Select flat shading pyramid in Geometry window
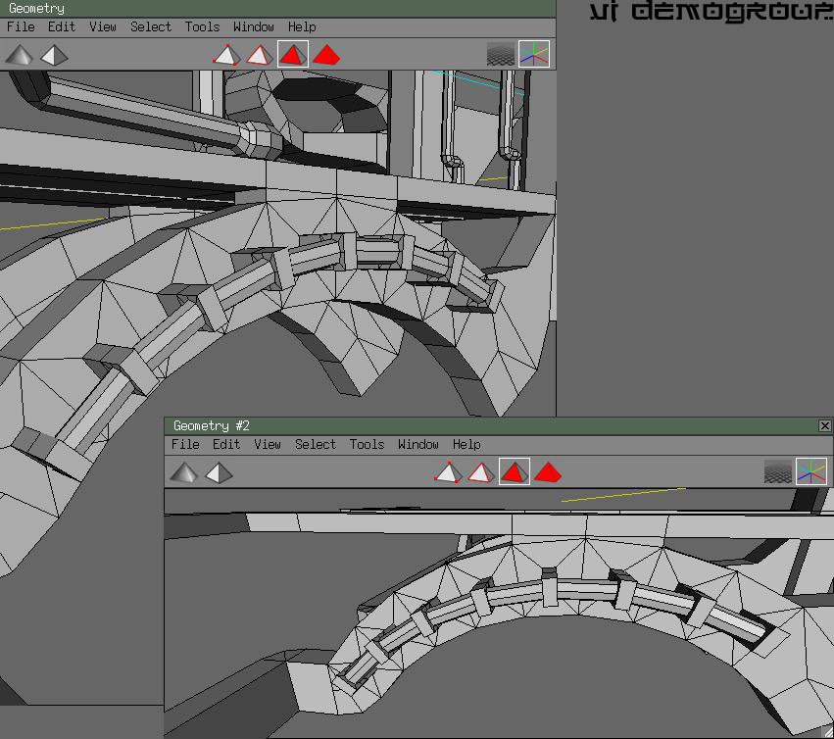 [x=54, y=55]
